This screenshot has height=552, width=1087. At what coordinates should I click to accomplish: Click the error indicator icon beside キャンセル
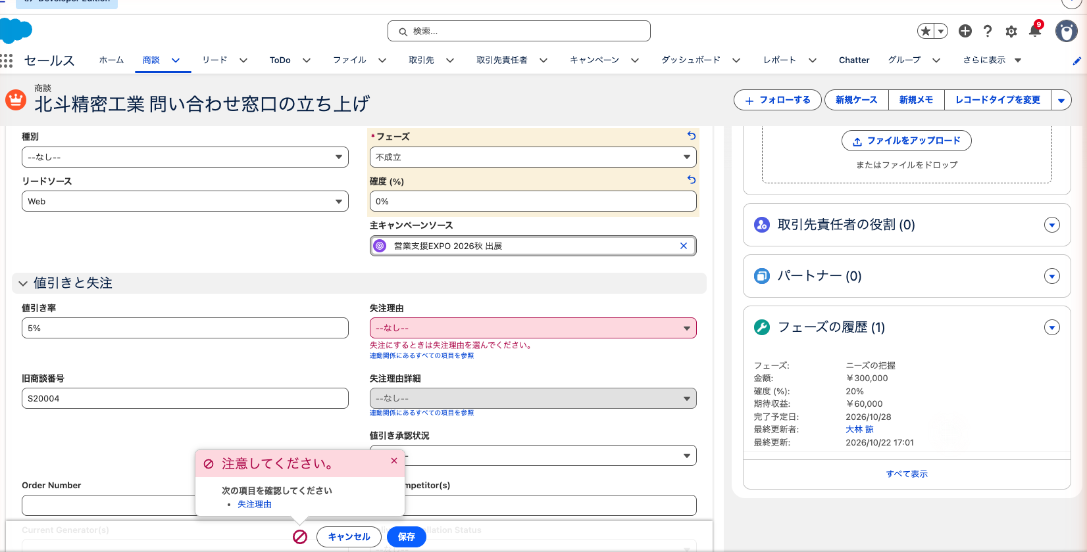tap(300, 537)
